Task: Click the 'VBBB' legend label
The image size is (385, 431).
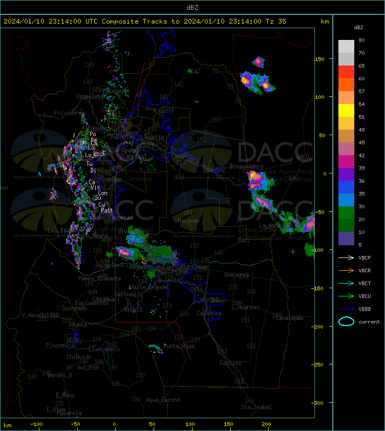Action: pos(365,309)
